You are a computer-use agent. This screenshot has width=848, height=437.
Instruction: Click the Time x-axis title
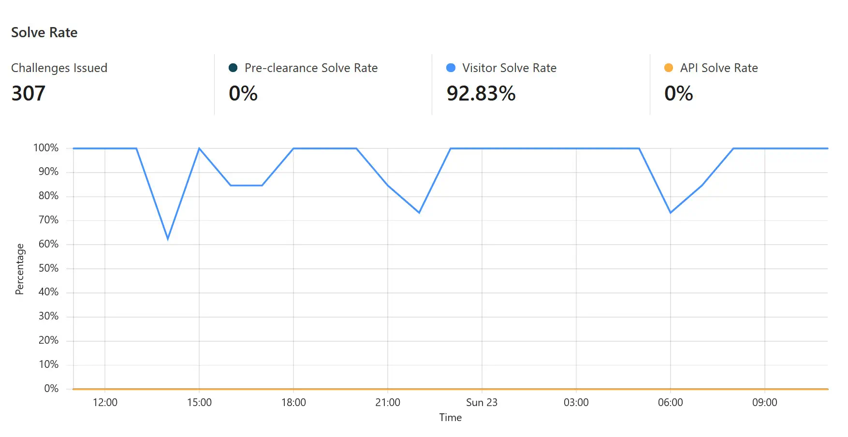450,418
